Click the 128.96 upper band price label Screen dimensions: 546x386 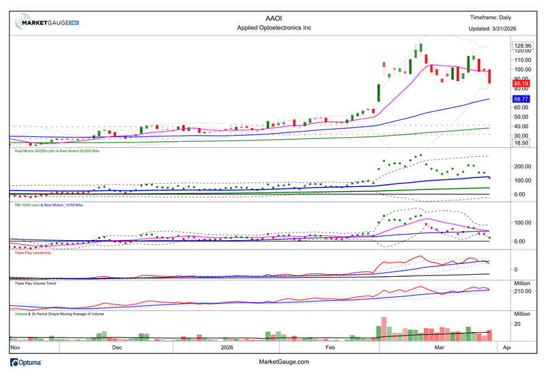pos(522,46)
